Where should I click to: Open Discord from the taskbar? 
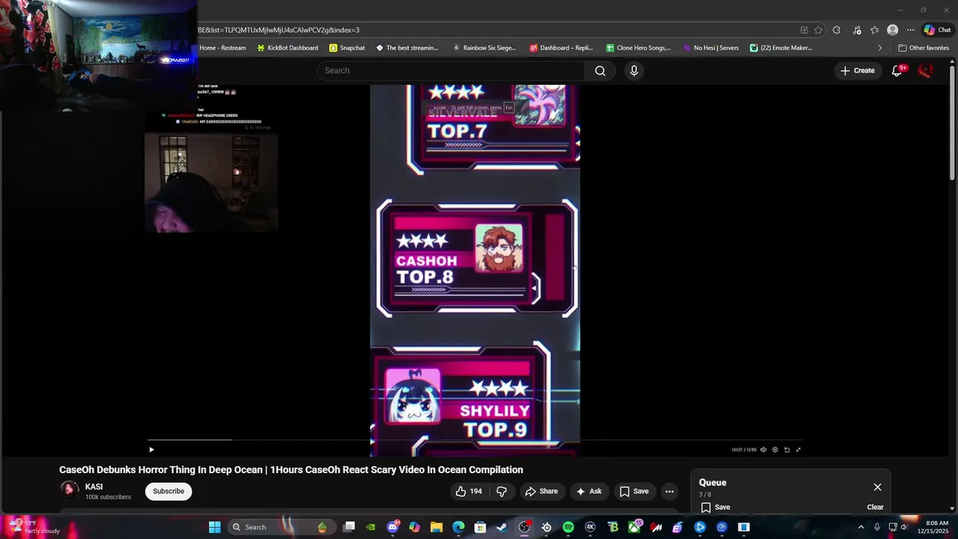click(393, 527)
